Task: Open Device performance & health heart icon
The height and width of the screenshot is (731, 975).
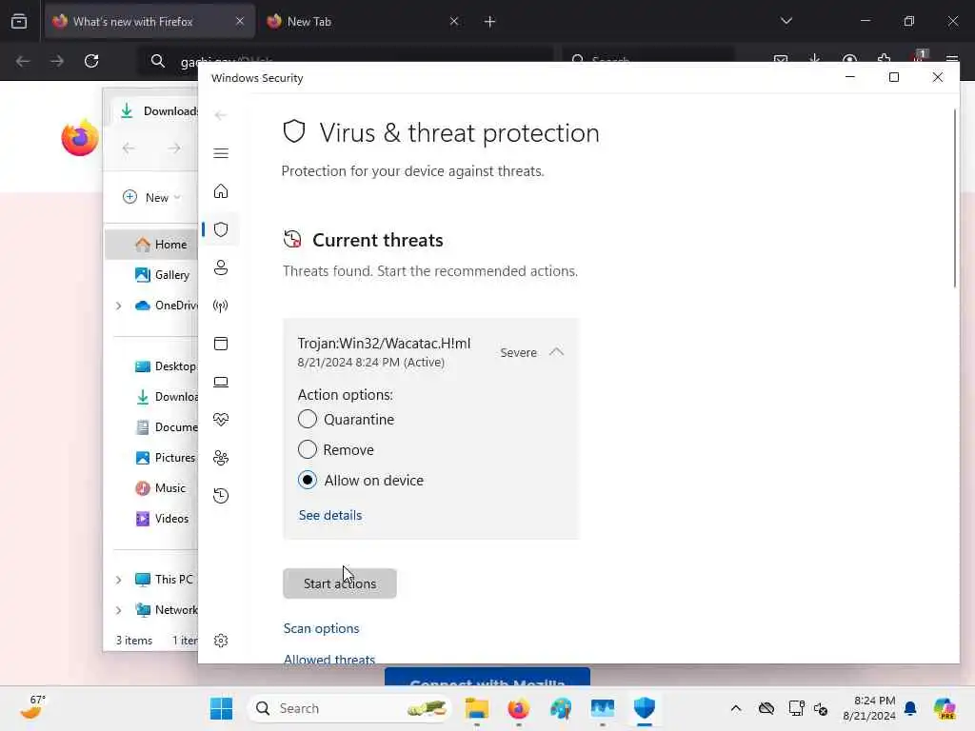Action: coord(221,420)
